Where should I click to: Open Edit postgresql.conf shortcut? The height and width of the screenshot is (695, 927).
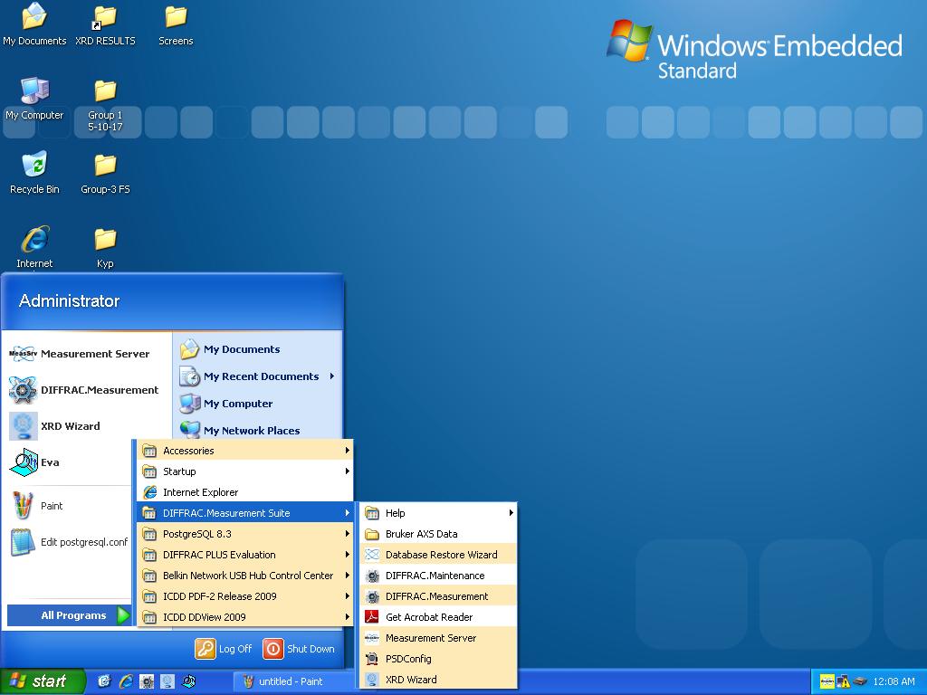(x=83, y=542)
